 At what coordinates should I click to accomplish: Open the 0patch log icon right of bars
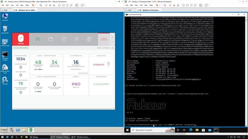(89, 39)
